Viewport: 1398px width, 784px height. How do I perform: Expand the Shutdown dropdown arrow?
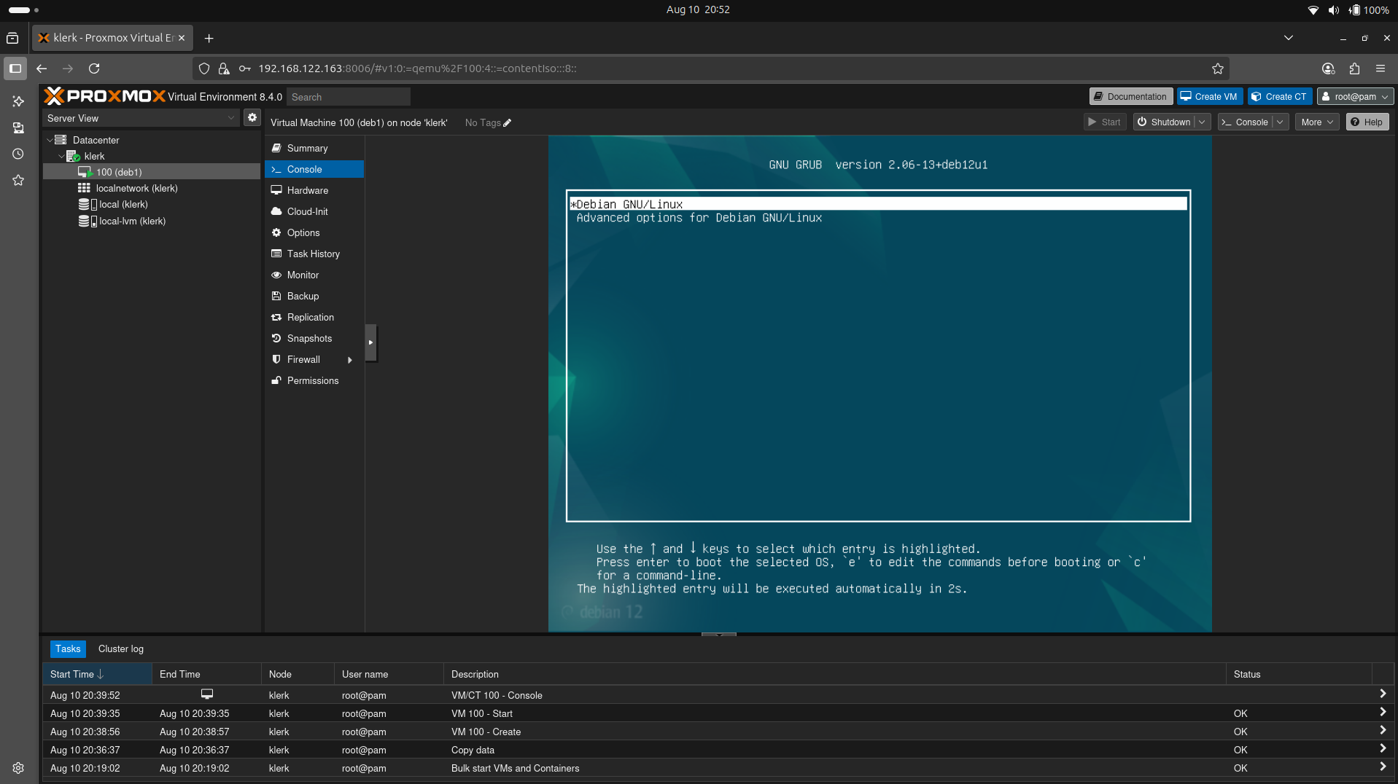point(1203,122)
